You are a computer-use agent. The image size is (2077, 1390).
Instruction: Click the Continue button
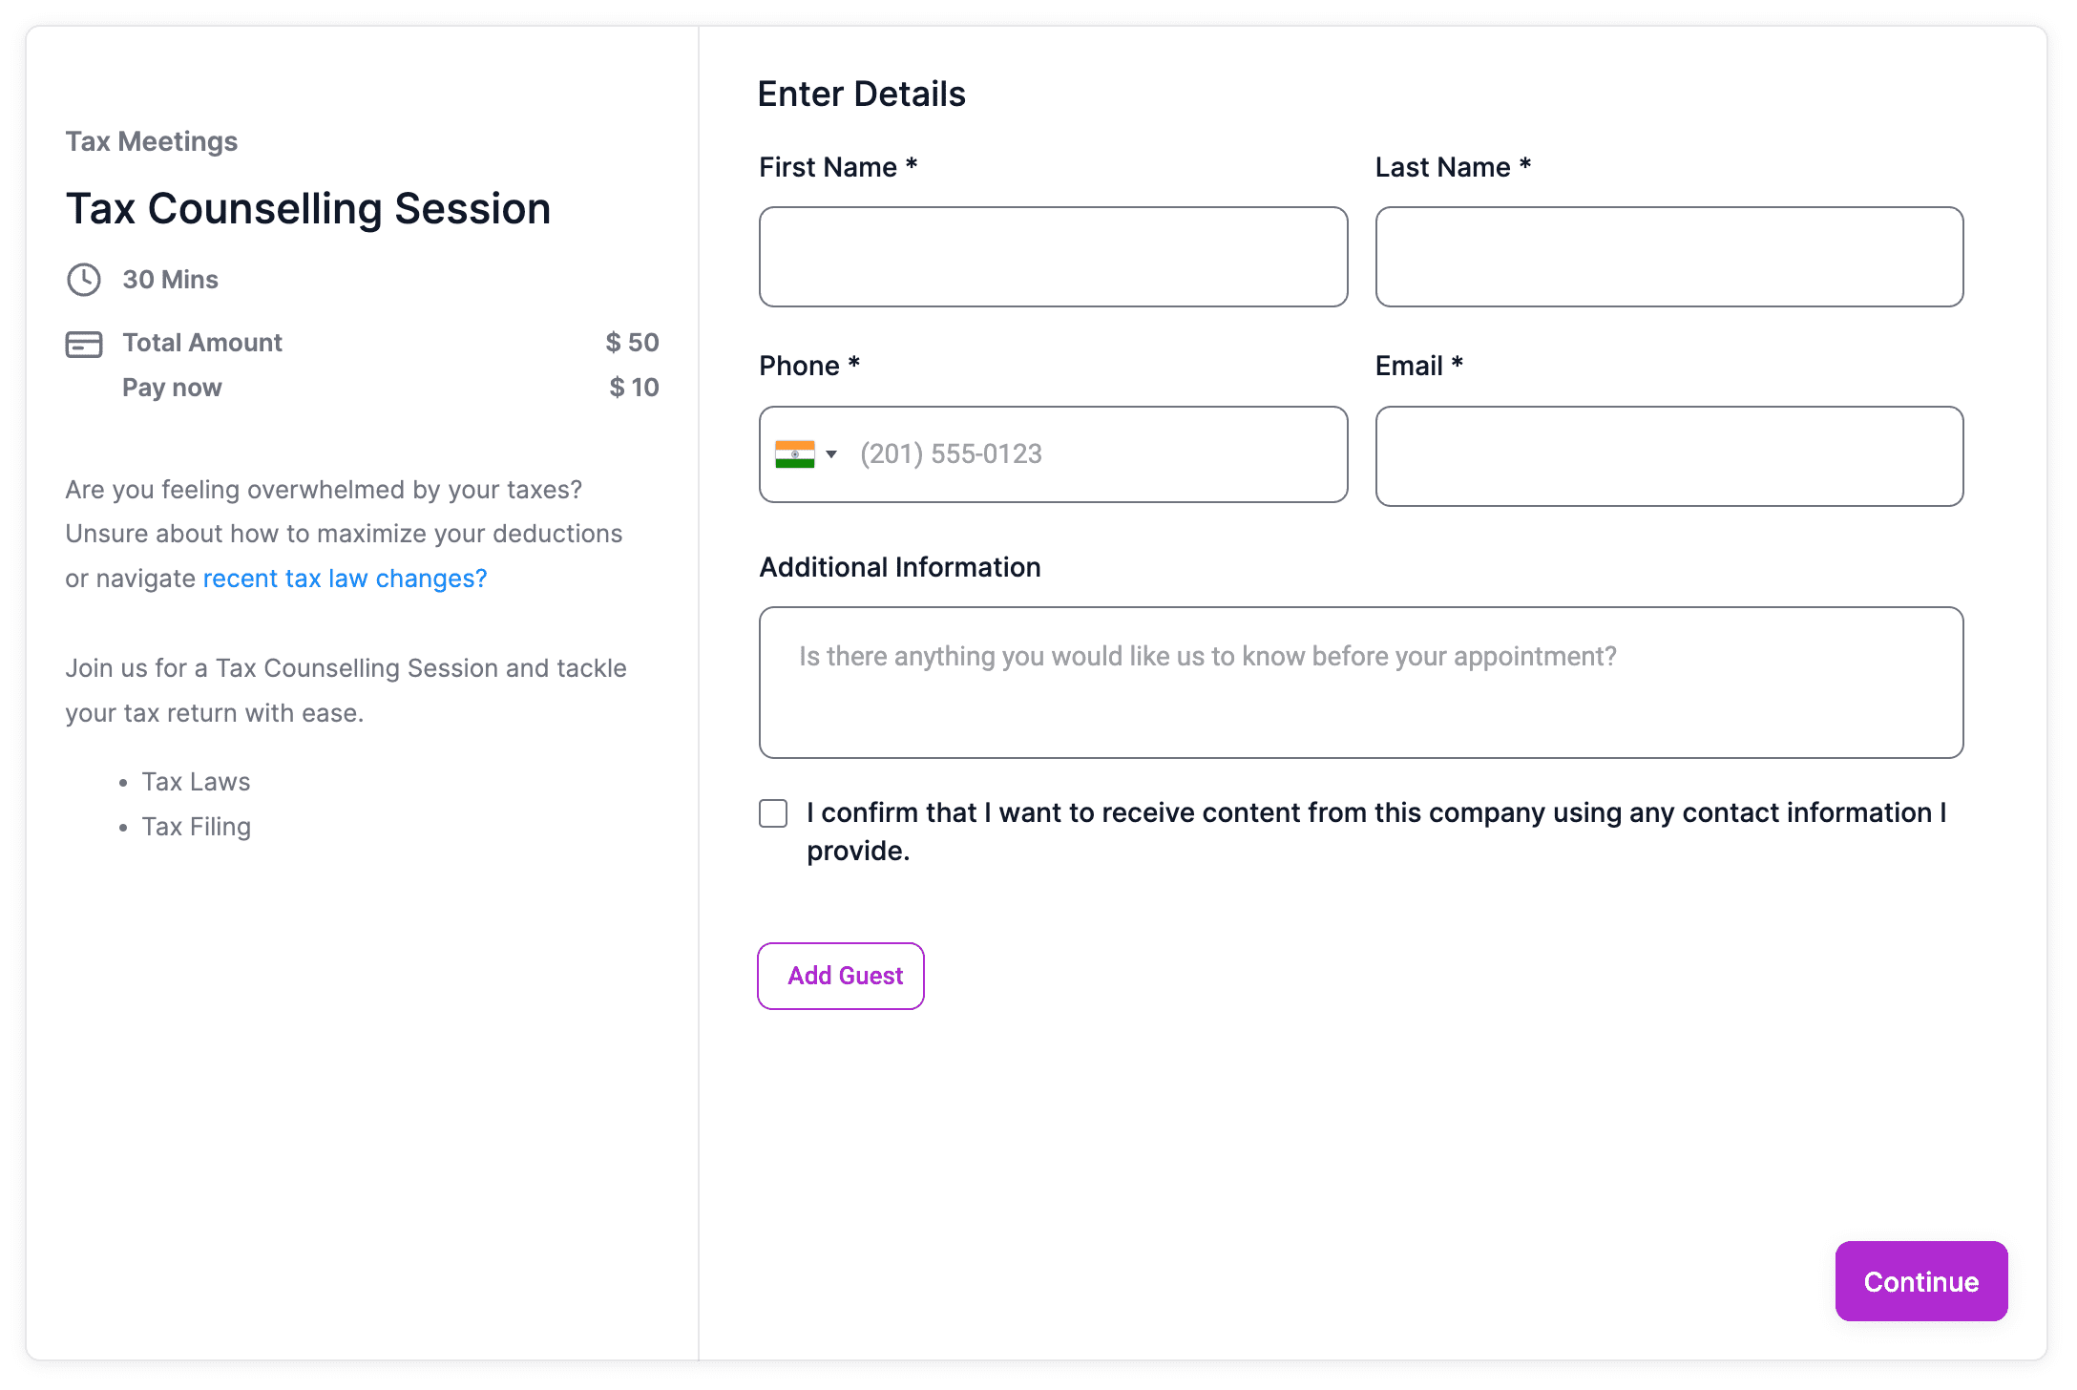[x=1921, y=1281]
